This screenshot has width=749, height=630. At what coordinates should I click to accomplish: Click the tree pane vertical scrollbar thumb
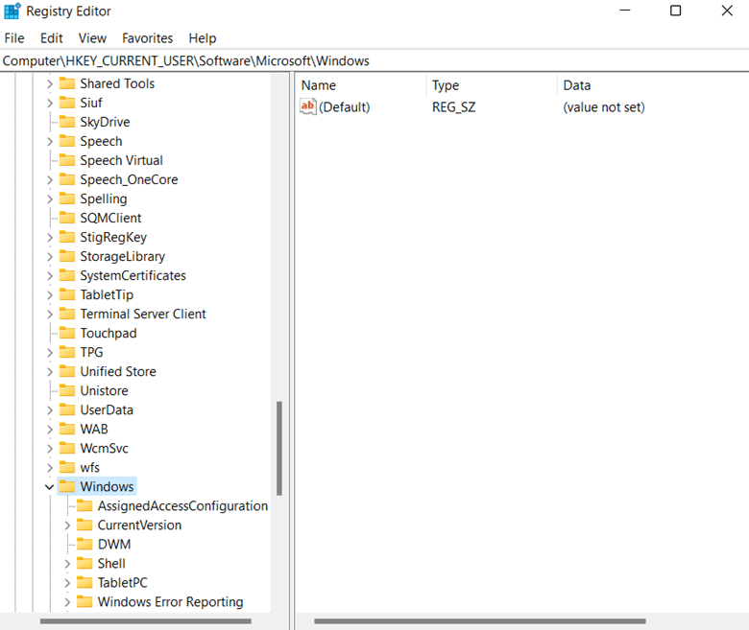[x=279, y=449]
